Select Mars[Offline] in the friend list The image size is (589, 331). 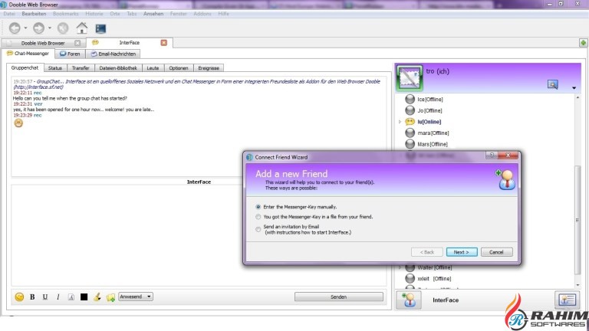(x=433, y=144)
